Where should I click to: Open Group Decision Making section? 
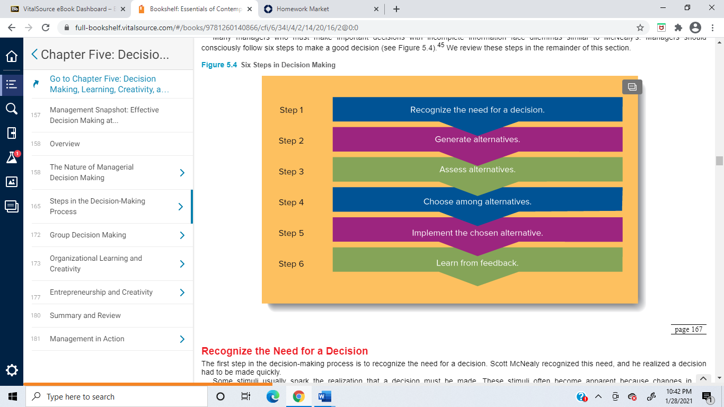(x=88, y=235)
